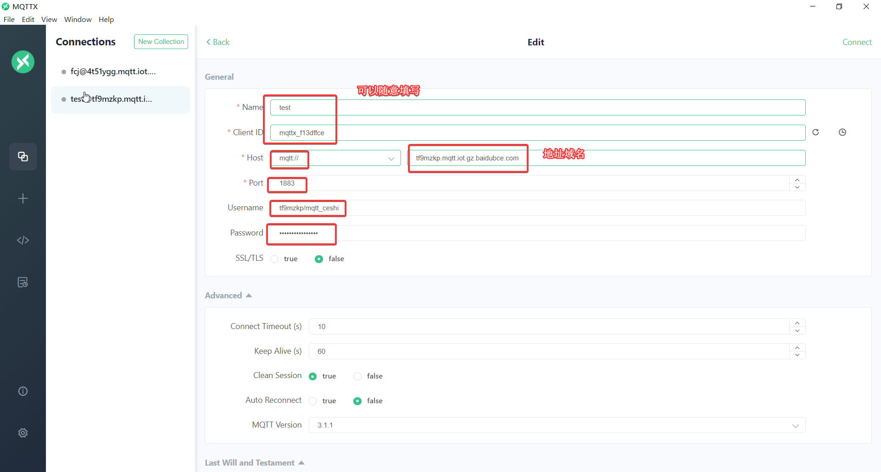Open the Log page icon
The width and height of the screenshot is (881, 472).
point(23,282)
